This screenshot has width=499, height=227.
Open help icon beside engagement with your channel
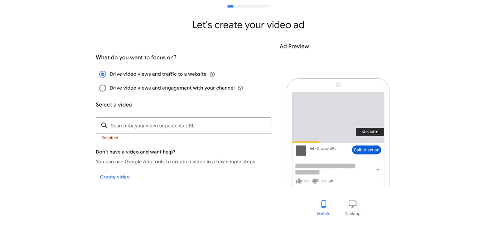click(240, 88)
